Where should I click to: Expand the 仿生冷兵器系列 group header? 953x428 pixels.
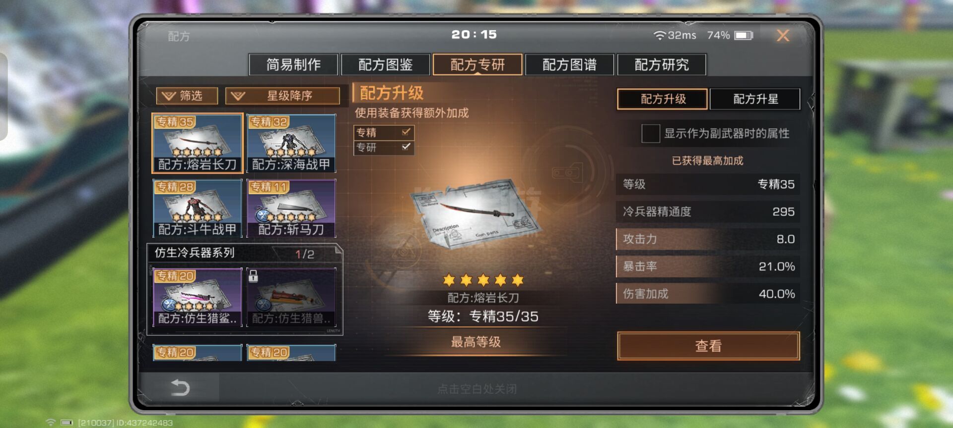(245, 253)
